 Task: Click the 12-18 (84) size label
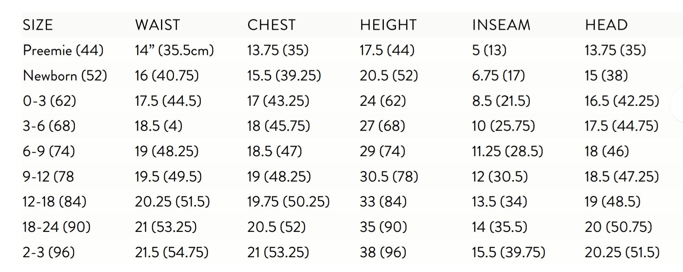tap(54, 202)
